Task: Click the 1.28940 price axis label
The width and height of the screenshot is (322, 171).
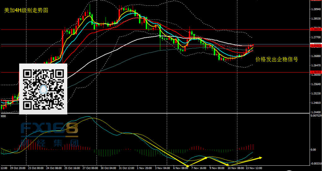Action: (x=316, y=9)
